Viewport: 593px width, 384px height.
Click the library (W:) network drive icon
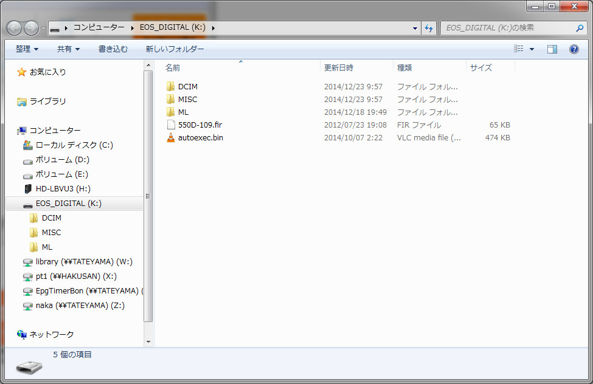(27, 262)
